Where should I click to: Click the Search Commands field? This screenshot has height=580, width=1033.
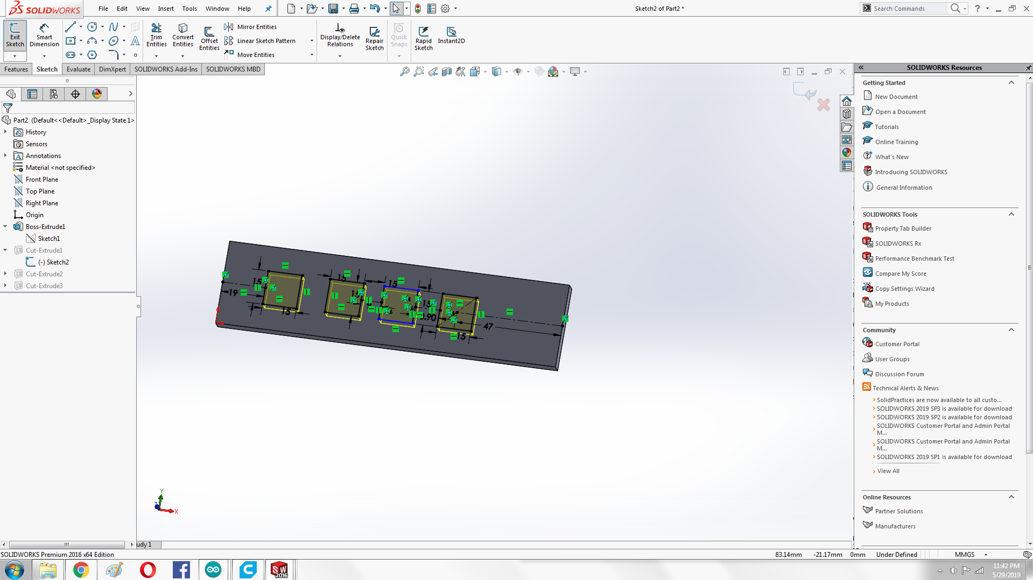pyautogui.click(x=910, y=9)
